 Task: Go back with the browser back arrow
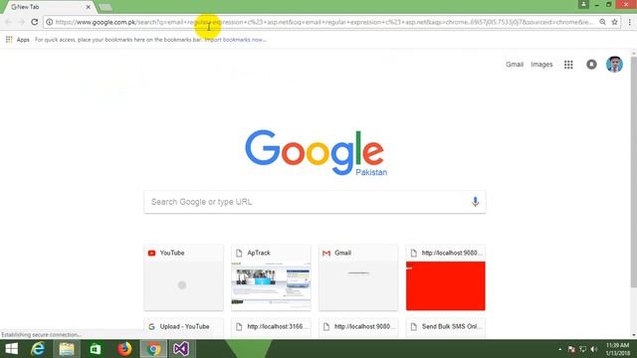point(9,22)
